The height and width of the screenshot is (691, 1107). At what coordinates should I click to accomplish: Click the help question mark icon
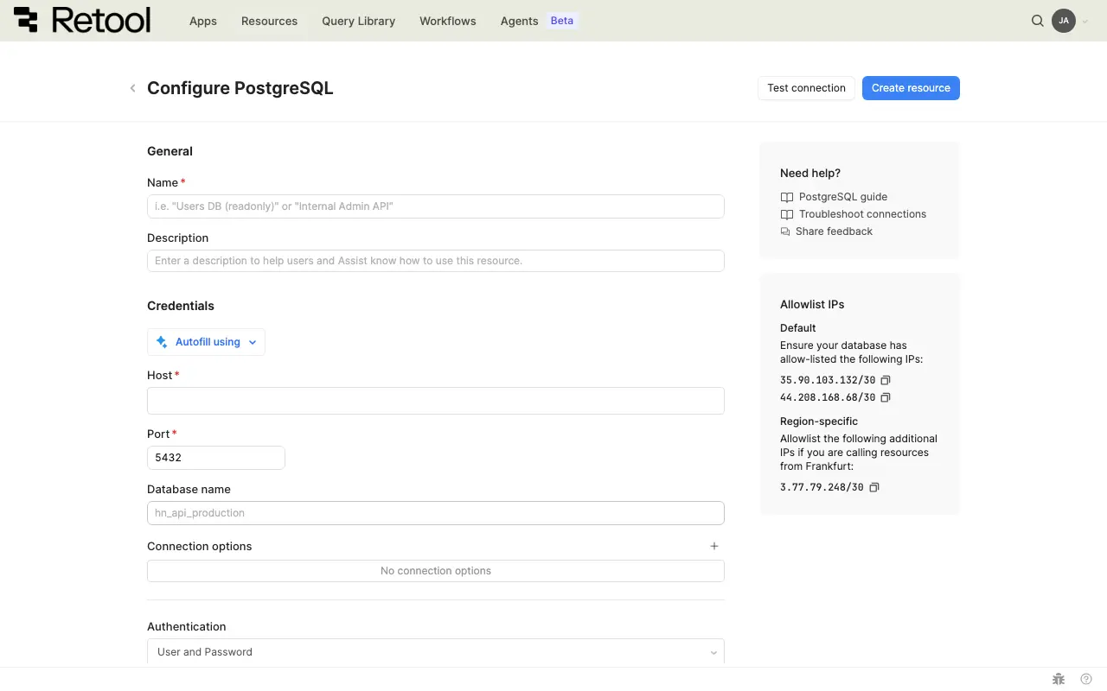pos(1086,679)
